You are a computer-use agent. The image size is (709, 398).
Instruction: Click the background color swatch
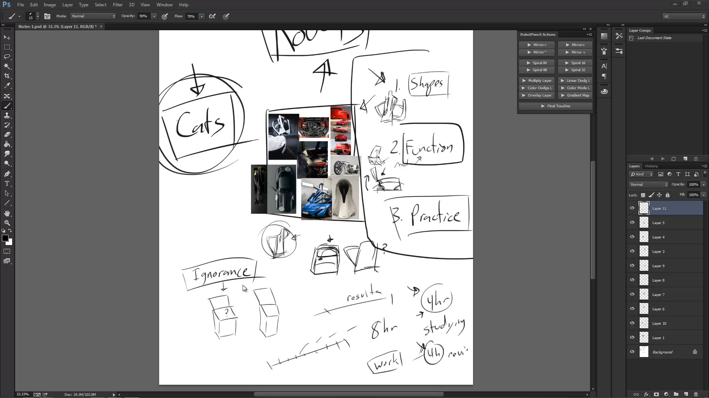(10, 243)
